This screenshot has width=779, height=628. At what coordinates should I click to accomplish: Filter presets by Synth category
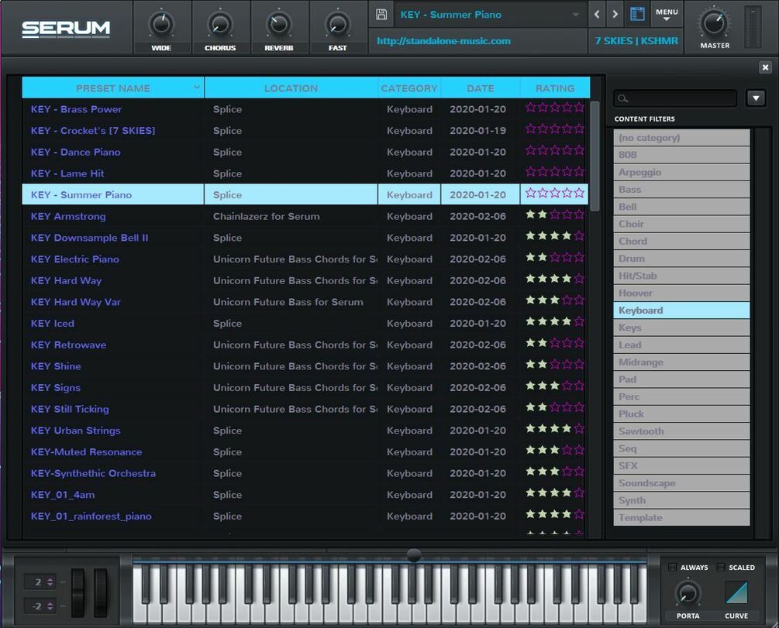(681, 500)
